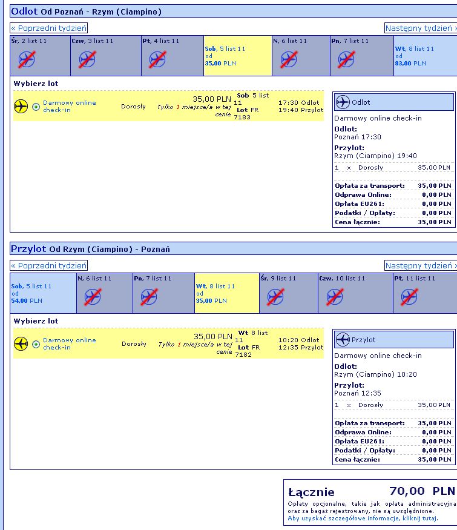Open Darmowy online check-in link for return flight
The image size is (457, 530).
click(69, 343)
